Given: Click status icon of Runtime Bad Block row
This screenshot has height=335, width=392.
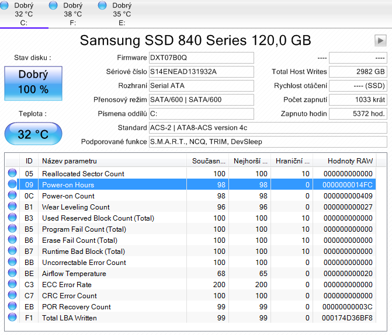Looking at the screenshot, I should click(12, 250).
